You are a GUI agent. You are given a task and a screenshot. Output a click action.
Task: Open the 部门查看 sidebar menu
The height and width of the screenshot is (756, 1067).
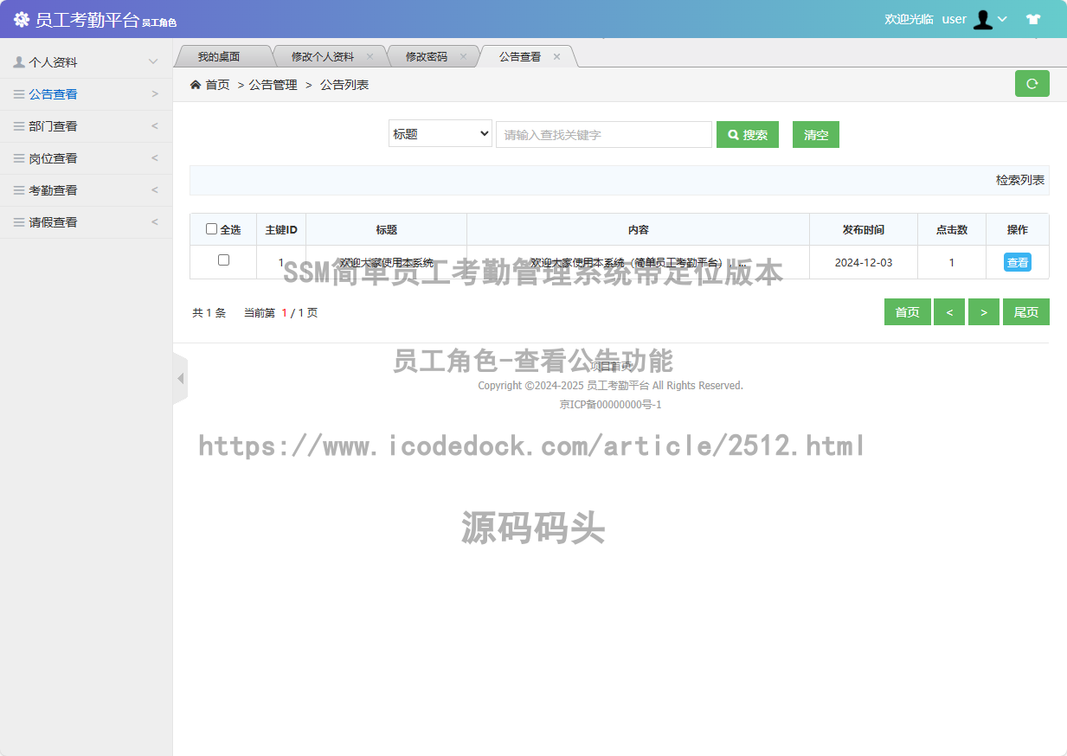[86, 126]
